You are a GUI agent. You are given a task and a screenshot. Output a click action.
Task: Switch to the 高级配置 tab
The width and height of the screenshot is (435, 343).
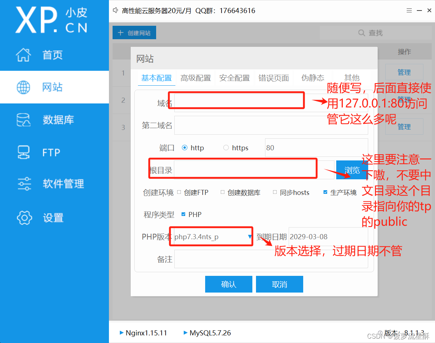pos(196,78)
